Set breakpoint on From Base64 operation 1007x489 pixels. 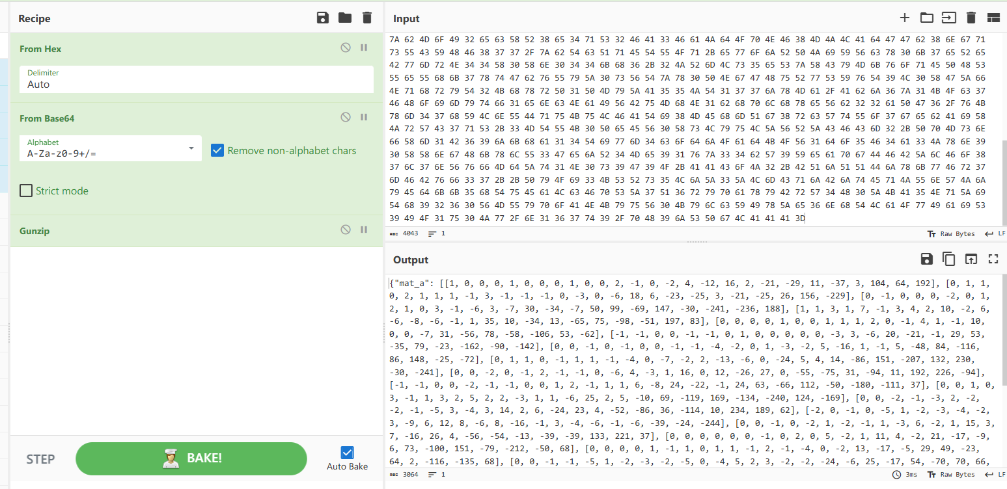coord(364,117)
